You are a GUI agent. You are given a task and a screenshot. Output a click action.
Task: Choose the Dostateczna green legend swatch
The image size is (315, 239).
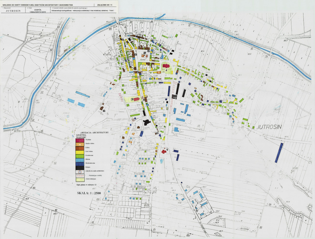(x=80, y=156)
